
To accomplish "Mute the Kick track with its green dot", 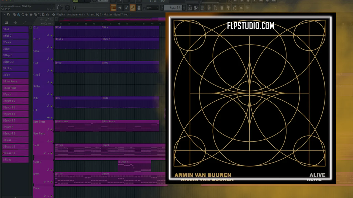I will [52, 35].
